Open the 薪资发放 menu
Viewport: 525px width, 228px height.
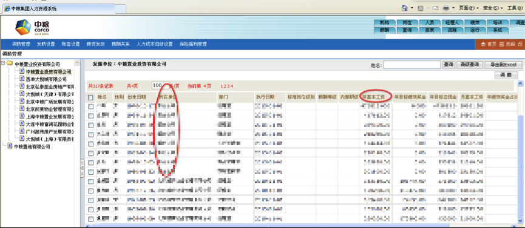pyautogui.click(x=96, y=44)
